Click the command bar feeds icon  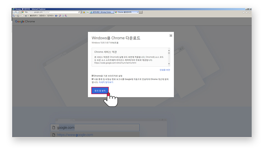coord(18,15)
